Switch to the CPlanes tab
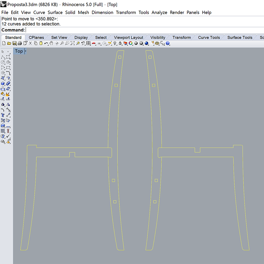264x264 pixels. coord(36,37)
